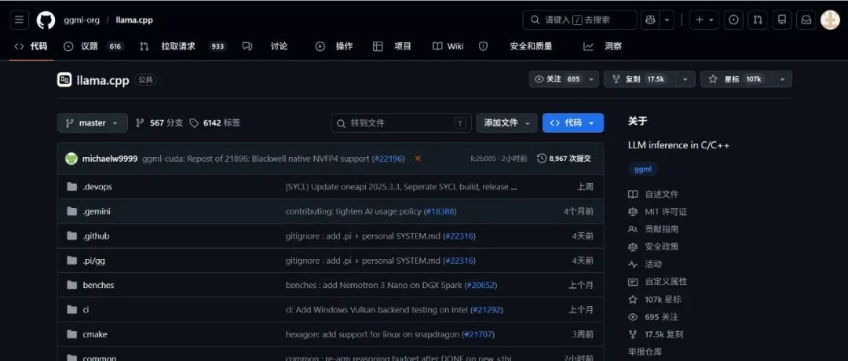Open the 567 分支 branches link
848x361 pixels.
[159, 122]
